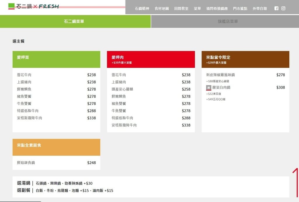Open the Facebook page icon

pyautogui.click(x=276, y=8)
